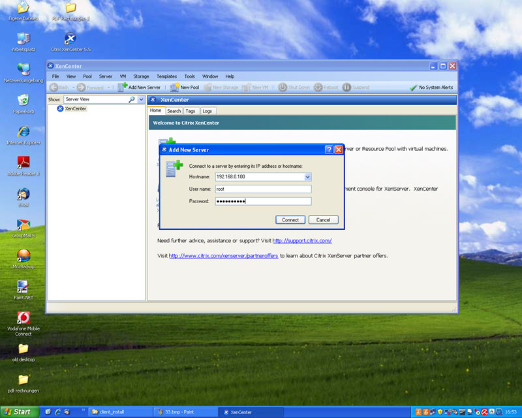
Task: Select XenCenter node in the tree
Action: pos(75,108)
